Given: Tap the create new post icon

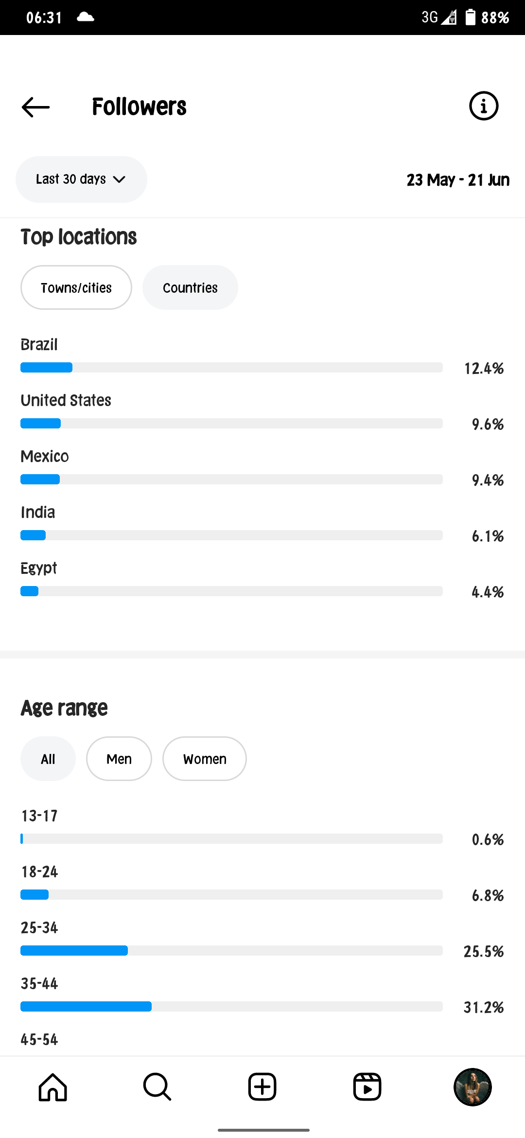Looking at the screenshot, I should [x=262, y=1087].
